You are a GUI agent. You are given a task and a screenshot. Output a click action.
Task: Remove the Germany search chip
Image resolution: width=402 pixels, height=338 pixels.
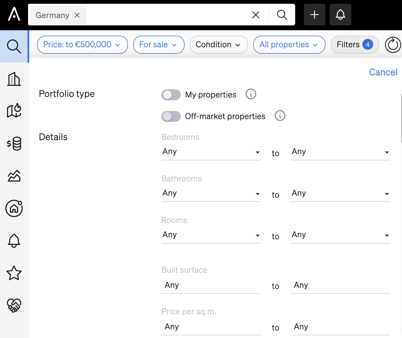pos(77,15)
